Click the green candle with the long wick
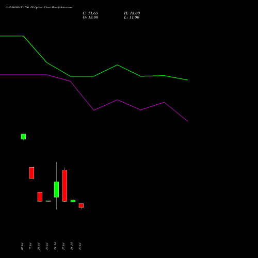 click(56, 189)
